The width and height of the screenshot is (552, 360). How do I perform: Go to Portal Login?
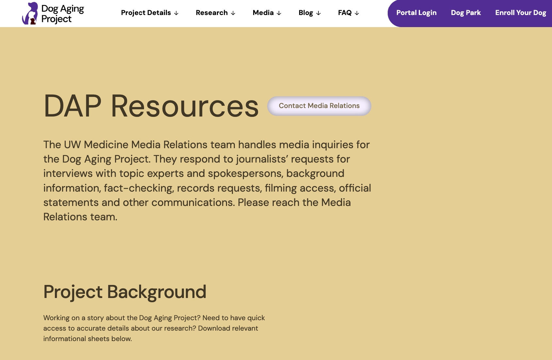[x=416, y=13]
